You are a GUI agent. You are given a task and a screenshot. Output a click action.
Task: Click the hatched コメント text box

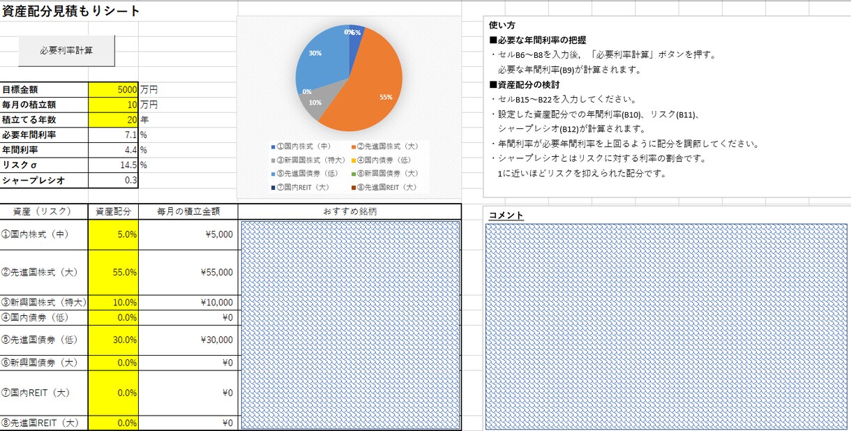pyautogui.click(x=666, y=327)
